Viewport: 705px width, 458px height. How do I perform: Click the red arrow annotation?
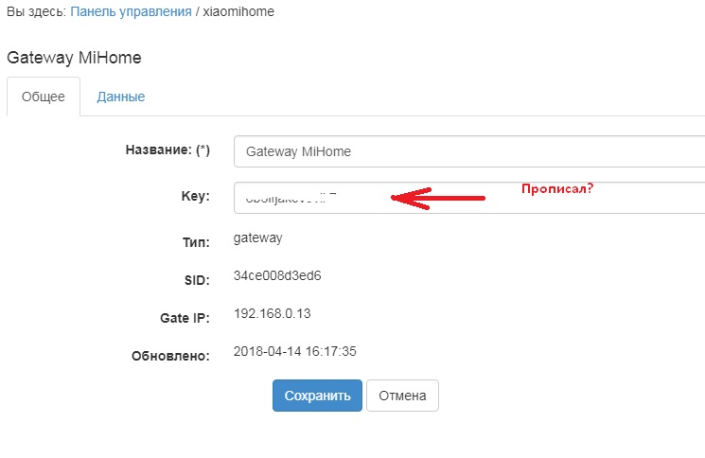coord(437,198)
